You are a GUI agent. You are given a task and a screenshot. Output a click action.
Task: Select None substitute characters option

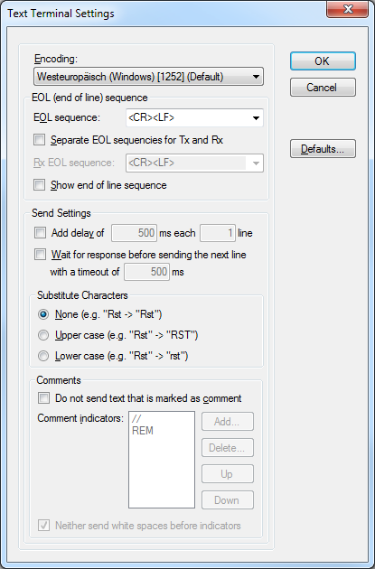coord(43,314)
